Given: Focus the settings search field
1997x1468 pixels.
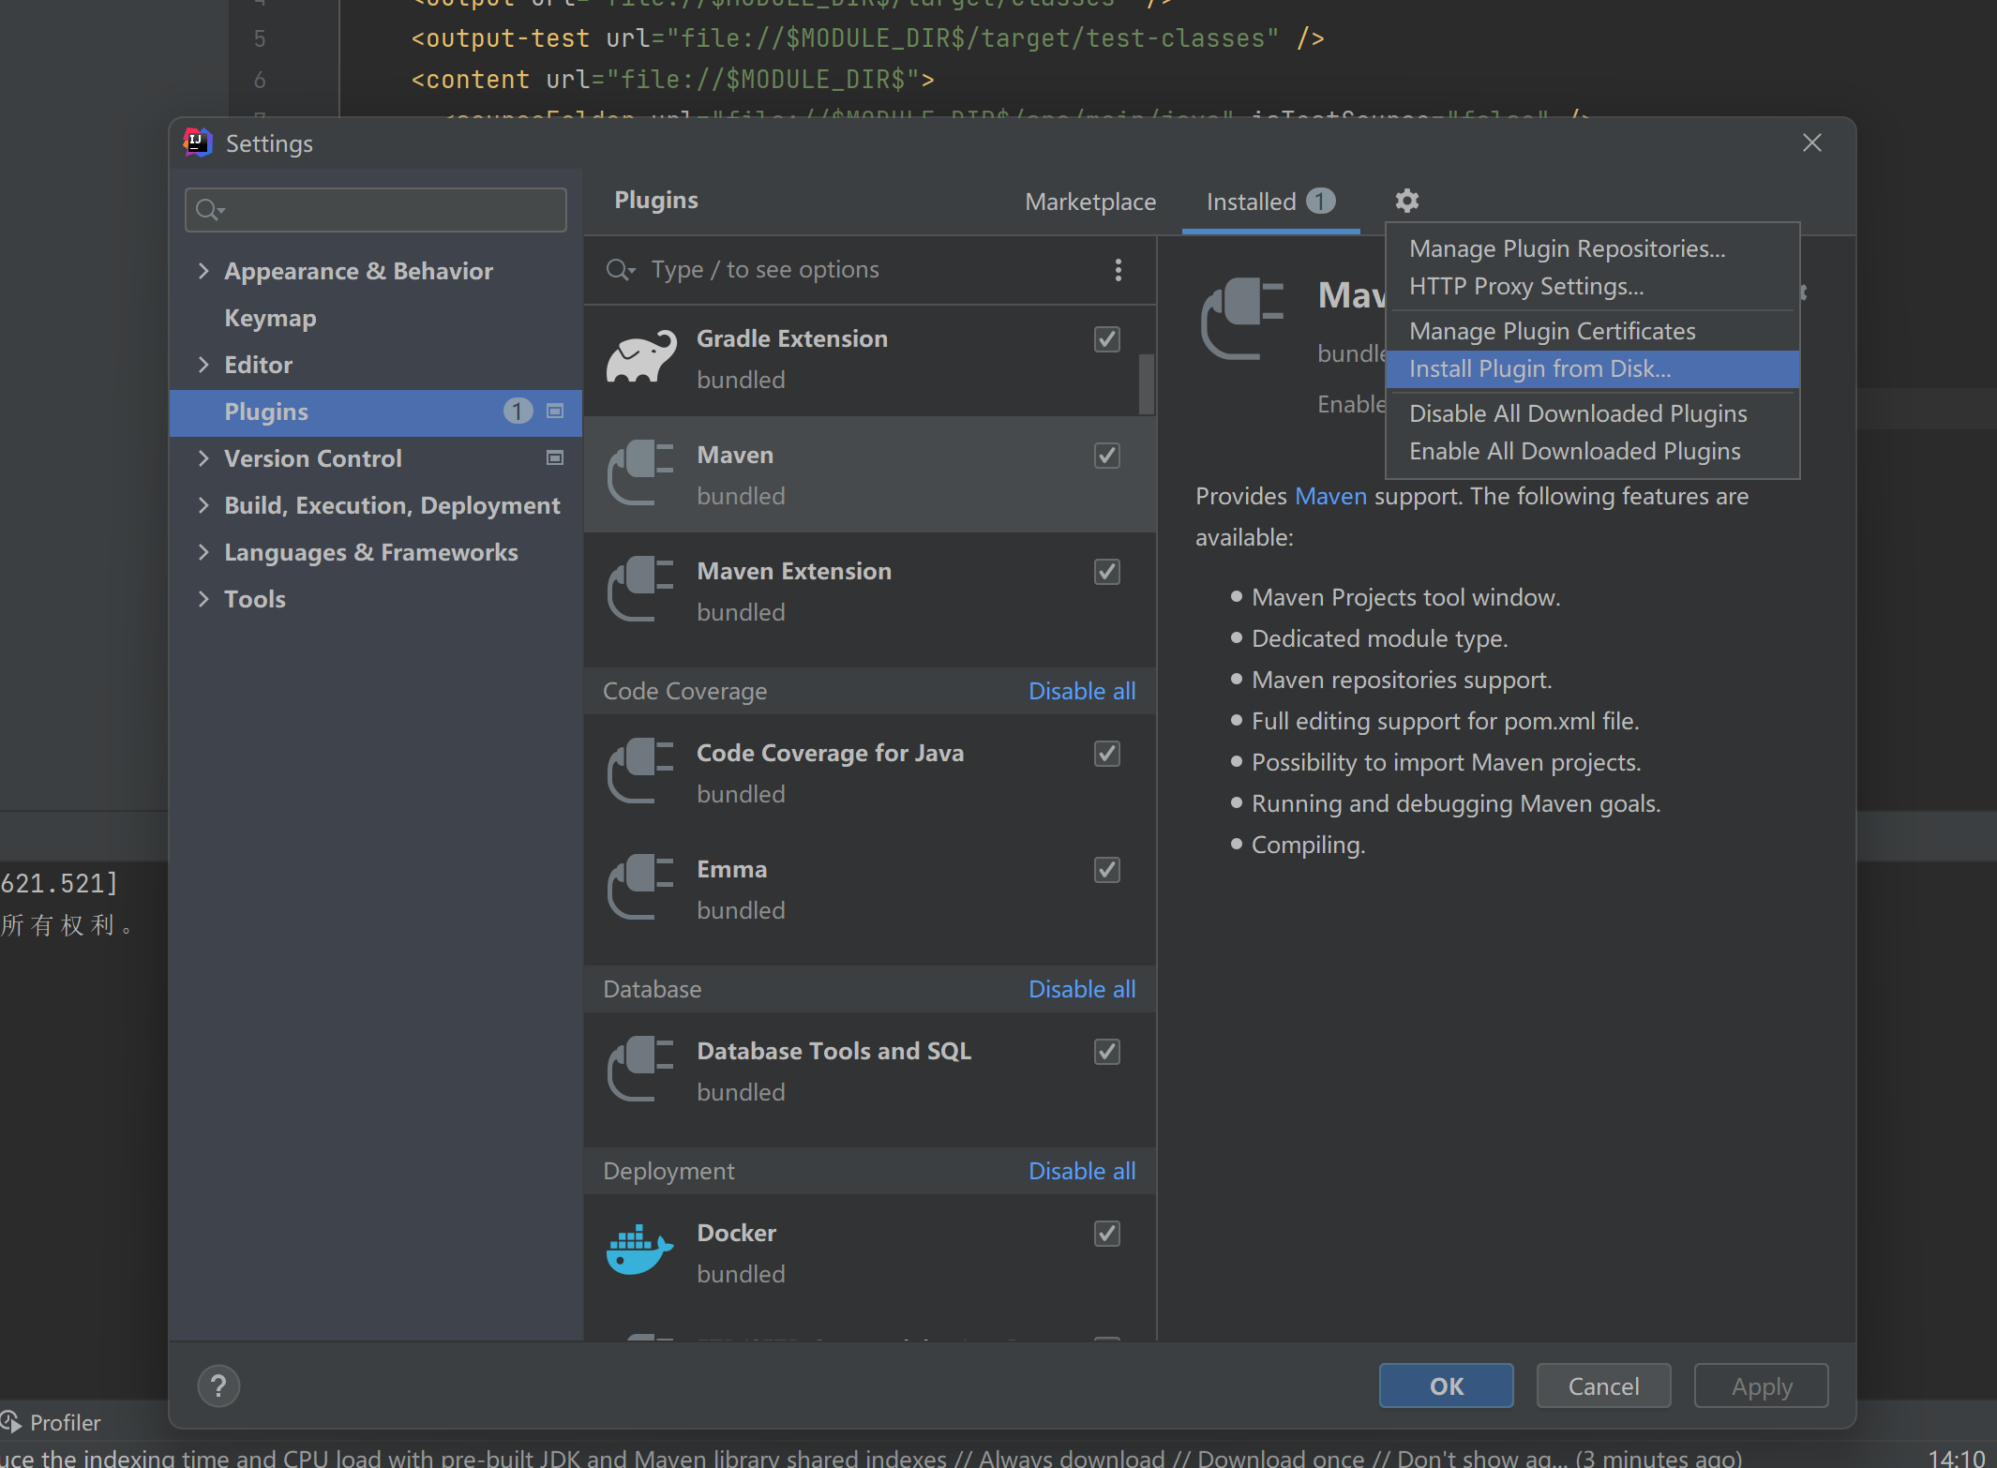Looking at the screenshot, I should 376,209.
